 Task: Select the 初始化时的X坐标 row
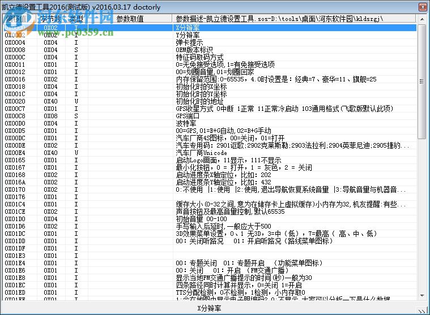click(x=210, y=87)
